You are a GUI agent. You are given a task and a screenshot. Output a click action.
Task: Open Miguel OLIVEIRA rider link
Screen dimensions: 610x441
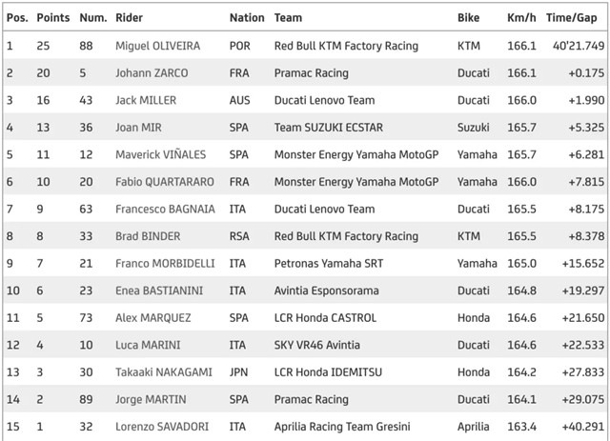[x=157, y=46]
